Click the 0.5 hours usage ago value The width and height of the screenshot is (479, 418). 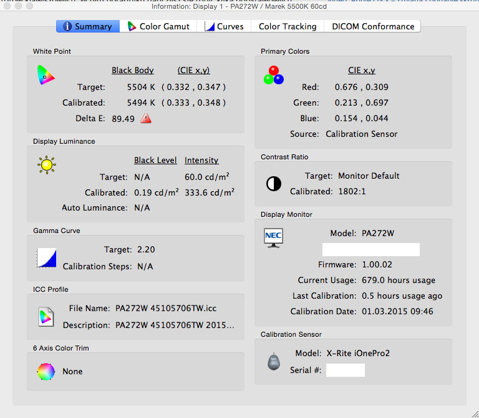pyautogui.click(x=402, y=296)
